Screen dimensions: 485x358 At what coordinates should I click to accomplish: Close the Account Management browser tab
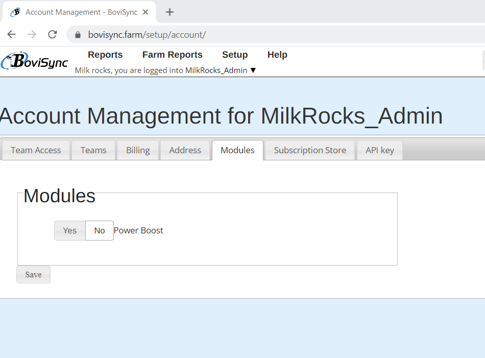145,12
